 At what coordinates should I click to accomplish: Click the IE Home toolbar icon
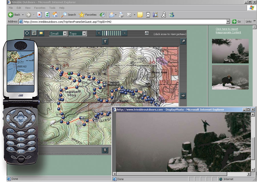[55, 15]
